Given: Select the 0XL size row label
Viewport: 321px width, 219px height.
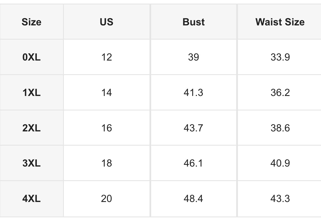Looking at the screenshot, I should tap(32, 57).
